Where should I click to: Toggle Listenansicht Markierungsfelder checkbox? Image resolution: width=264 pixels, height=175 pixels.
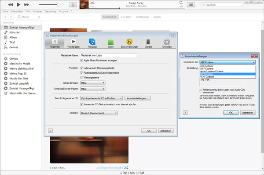(82, 68)
